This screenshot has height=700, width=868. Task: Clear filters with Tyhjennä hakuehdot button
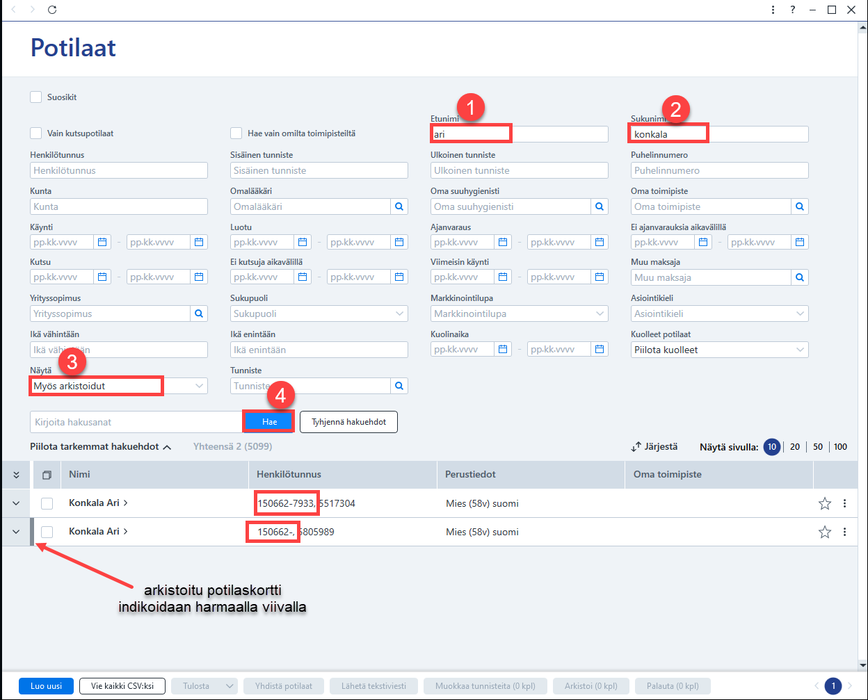tap(348, 422)
